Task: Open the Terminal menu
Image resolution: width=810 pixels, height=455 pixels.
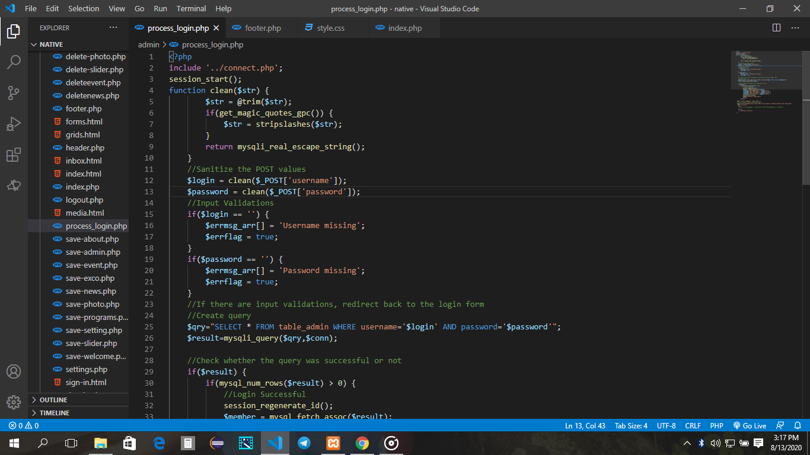Action: pos(191,8)
